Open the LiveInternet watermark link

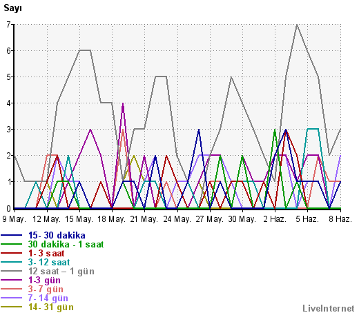[329, 308]
